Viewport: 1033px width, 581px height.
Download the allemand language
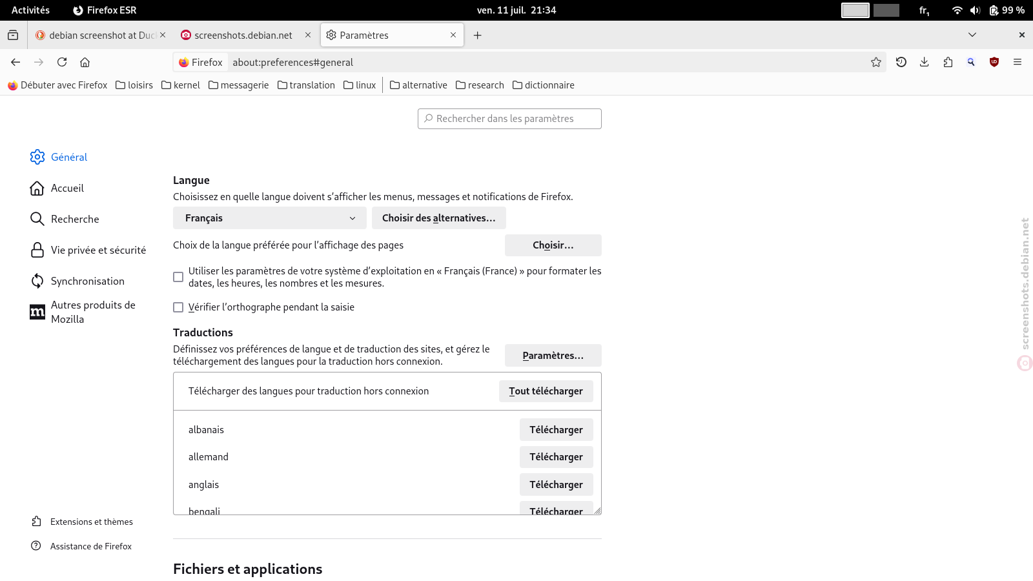(x=557, y=457)
